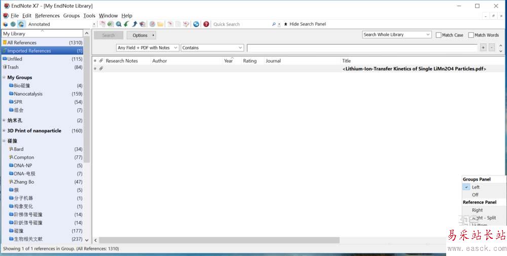Expand 3D Print of nanoparticle group set
Screen dimensions: 507x256
pos(4,131)
